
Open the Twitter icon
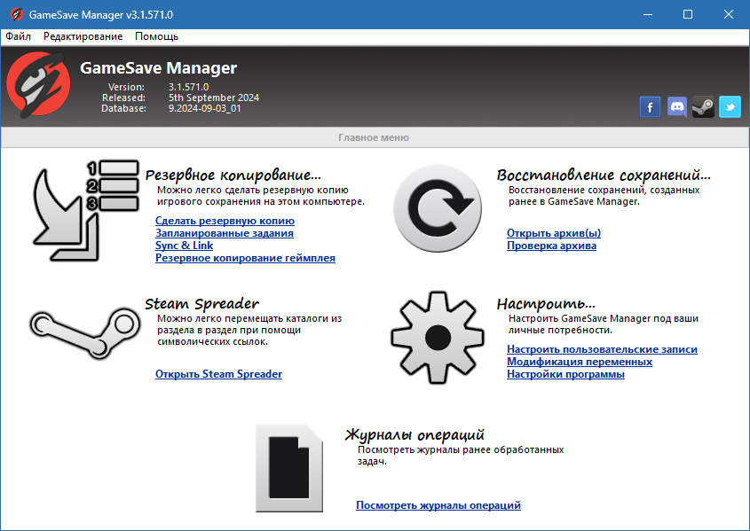[730, 106]
